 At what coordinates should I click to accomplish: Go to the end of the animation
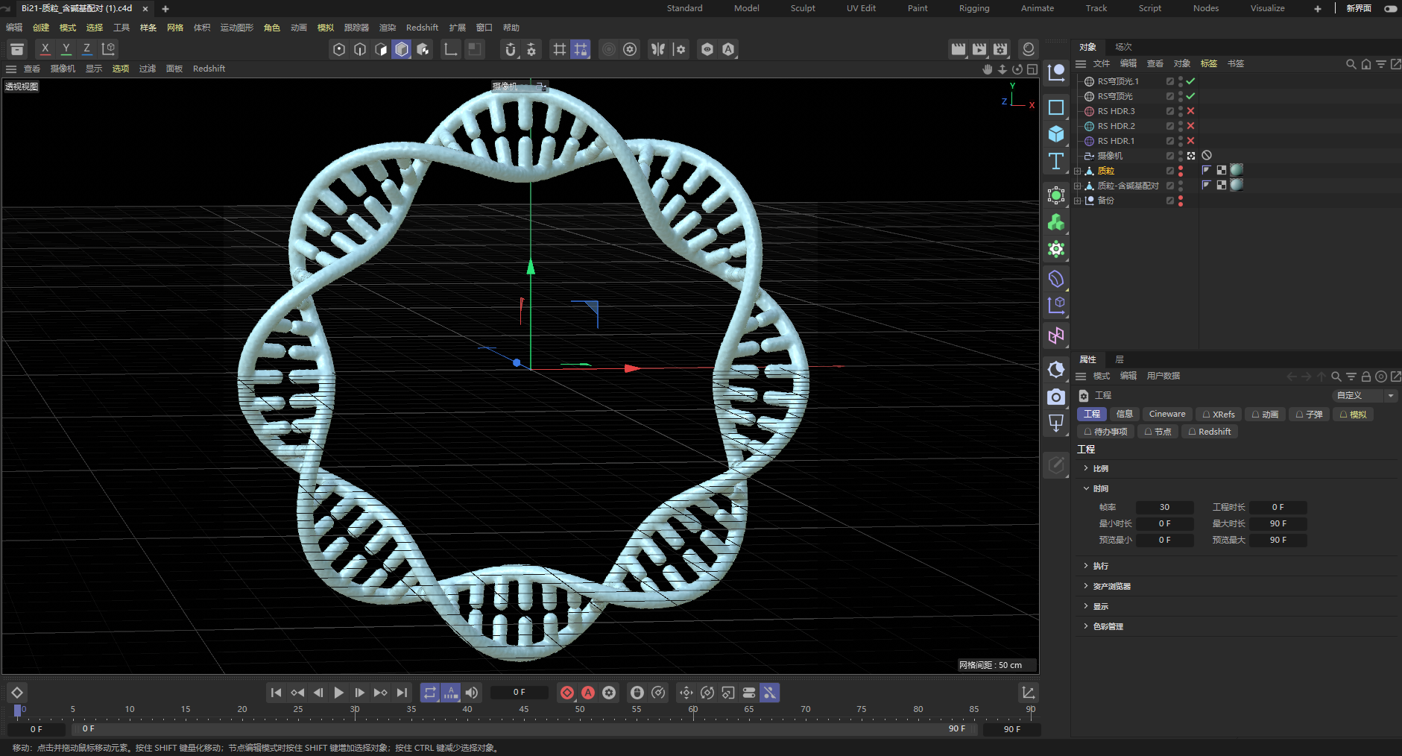pyautogui.click(x=402, y=693)
